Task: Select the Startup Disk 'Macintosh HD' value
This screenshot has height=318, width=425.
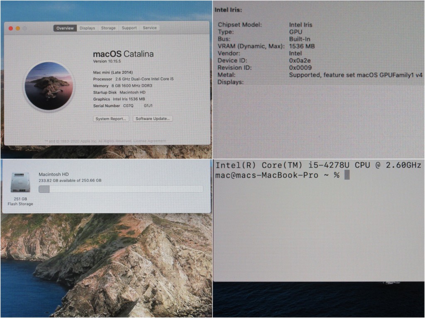Action: point(132,92)
